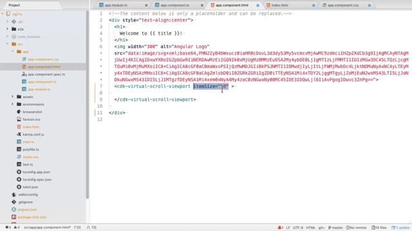This screenshot has height=231, width=412.
Task: Click the node_modules npm icon
Action: [14, 37]
